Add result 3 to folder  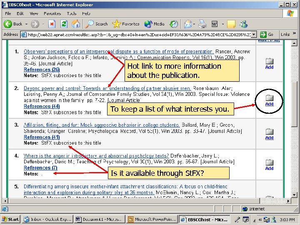[x=270, y=134]
